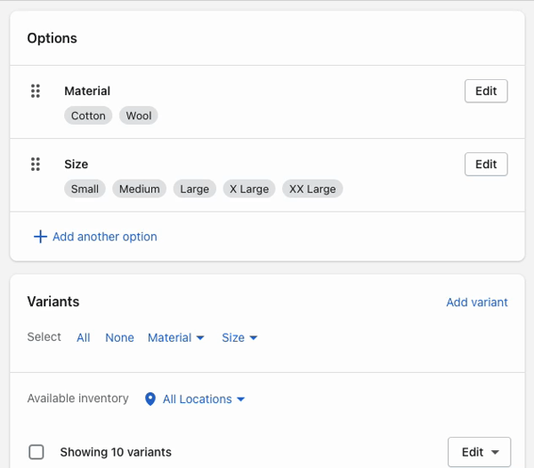The width and height of the screenshot is (534, 468).
Task: Click the Small size tag
Action: [x=85, y=189]
